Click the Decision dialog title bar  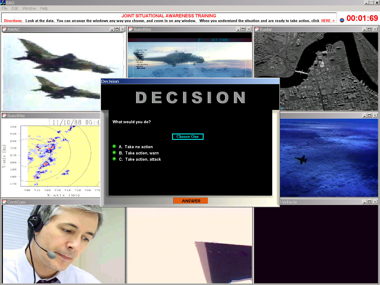[x=190, y=81]
